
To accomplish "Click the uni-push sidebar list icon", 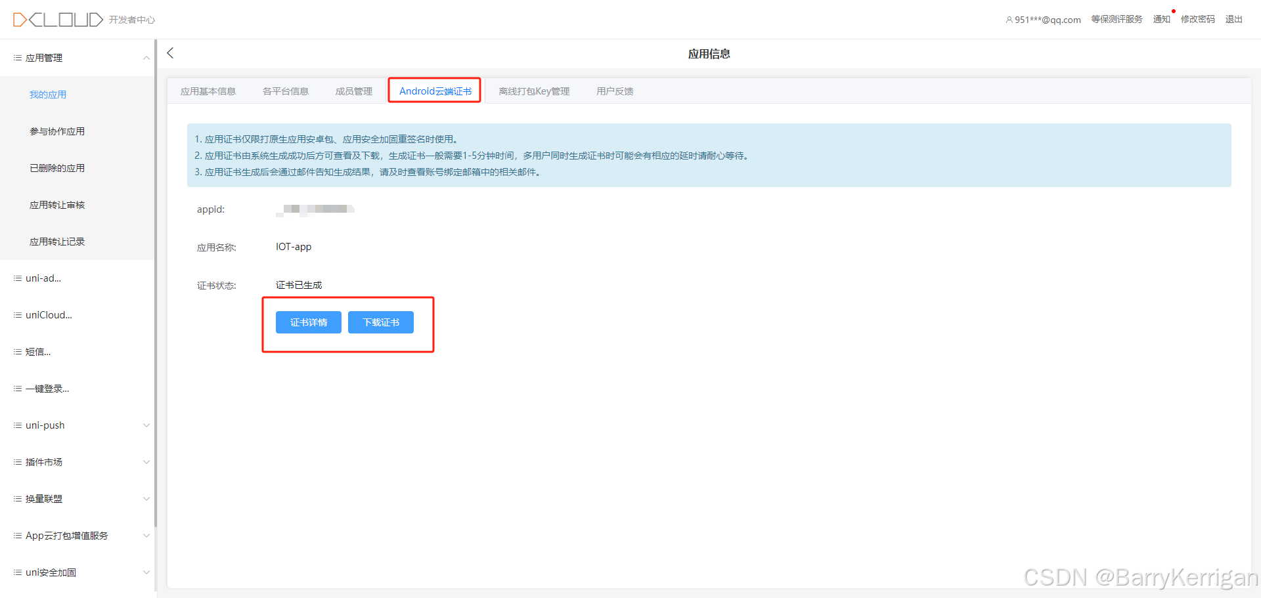I will tap(17, 425).
